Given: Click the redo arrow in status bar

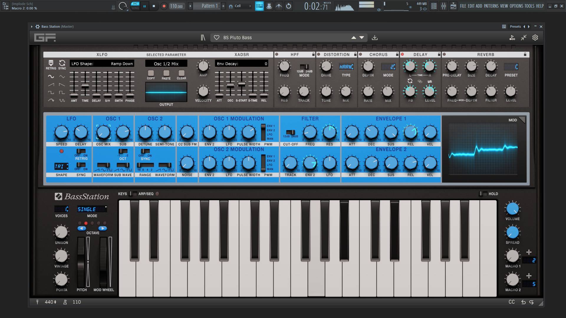Looking at the screenshot, I should tap(531, 302).
